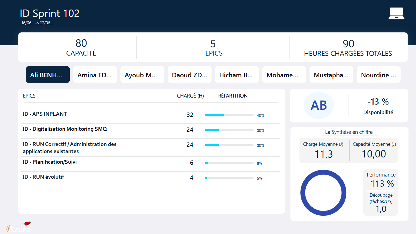Switch to Amina ED... tab
The image size is (416, 234).
[x=95, y=75]
